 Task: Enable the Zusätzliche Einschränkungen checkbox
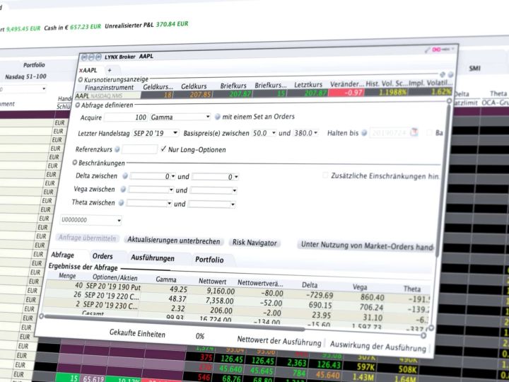pos(325,175)
